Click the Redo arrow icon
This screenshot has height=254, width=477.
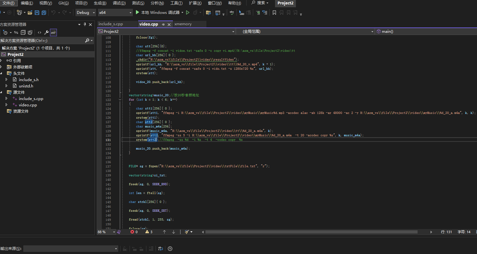(x=64, y=13)
